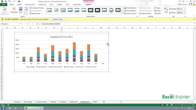Switch to the VIEW ribbon tab
Screen dimensions: 196x110
click(67, 5)
